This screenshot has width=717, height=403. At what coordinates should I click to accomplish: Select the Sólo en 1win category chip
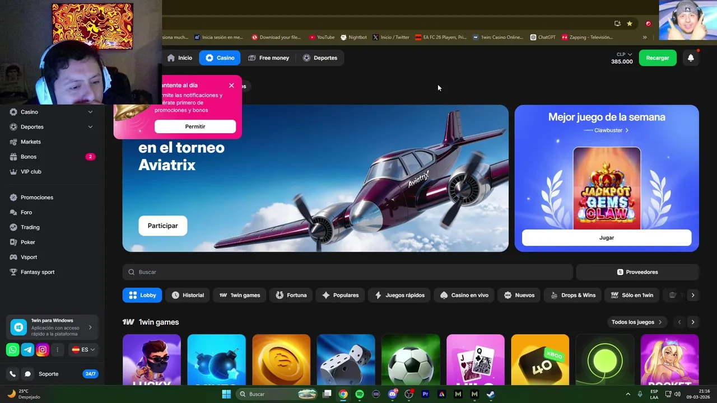[632, 295]
